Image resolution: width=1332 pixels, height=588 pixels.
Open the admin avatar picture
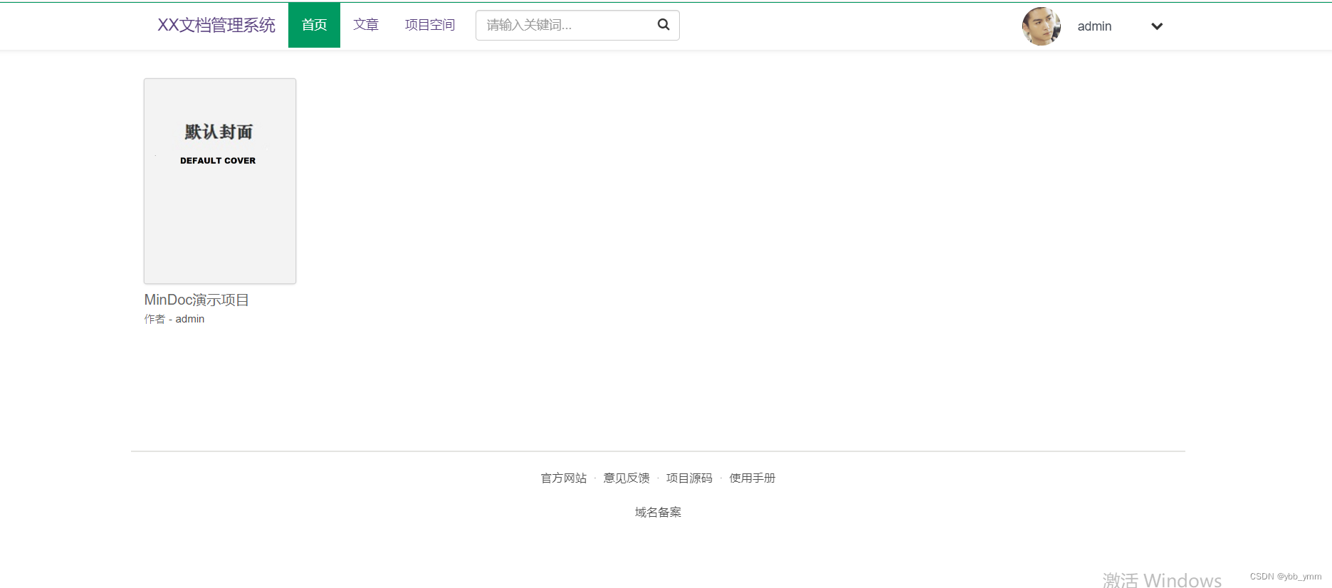(1041, 26)
